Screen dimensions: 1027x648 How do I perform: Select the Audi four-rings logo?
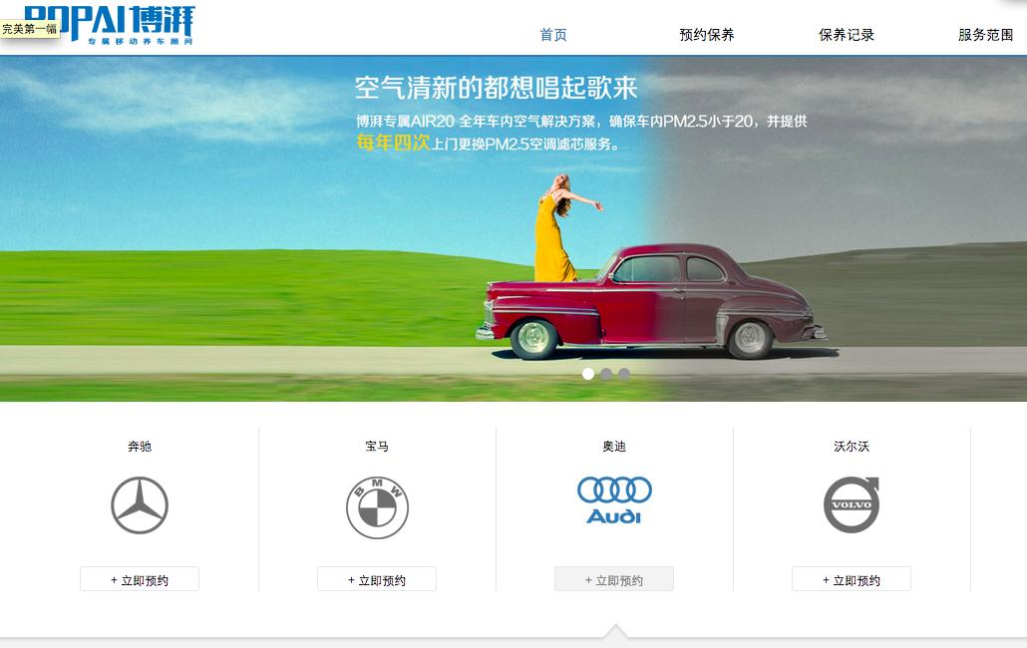coord(614,500)
